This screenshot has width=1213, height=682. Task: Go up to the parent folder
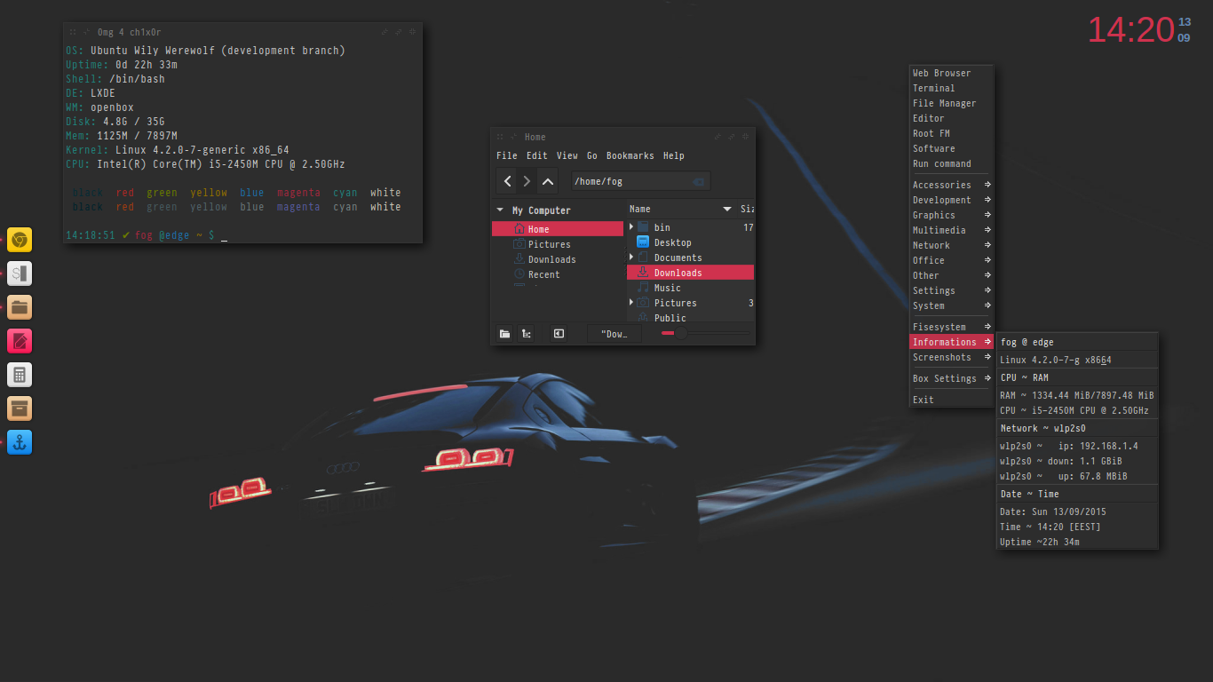coord(548,181)
